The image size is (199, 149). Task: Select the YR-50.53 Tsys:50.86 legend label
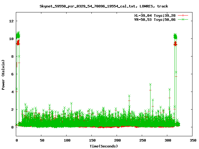pos(155,20)
